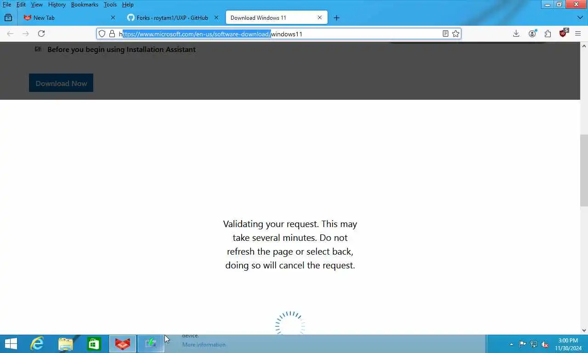Open the More information link
This screenshot has width=588, height=353.
(x=204, y=345)
